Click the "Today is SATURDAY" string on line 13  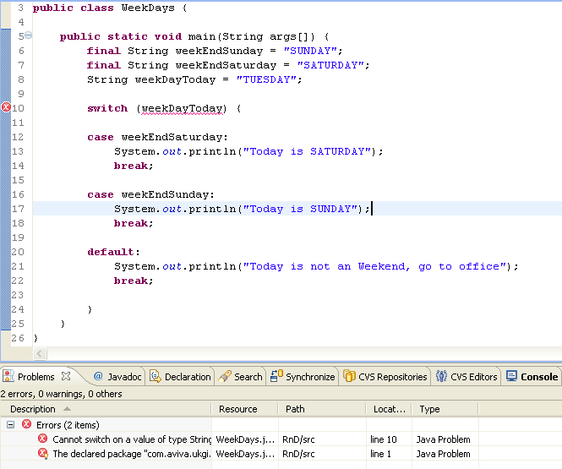[307, 151]
